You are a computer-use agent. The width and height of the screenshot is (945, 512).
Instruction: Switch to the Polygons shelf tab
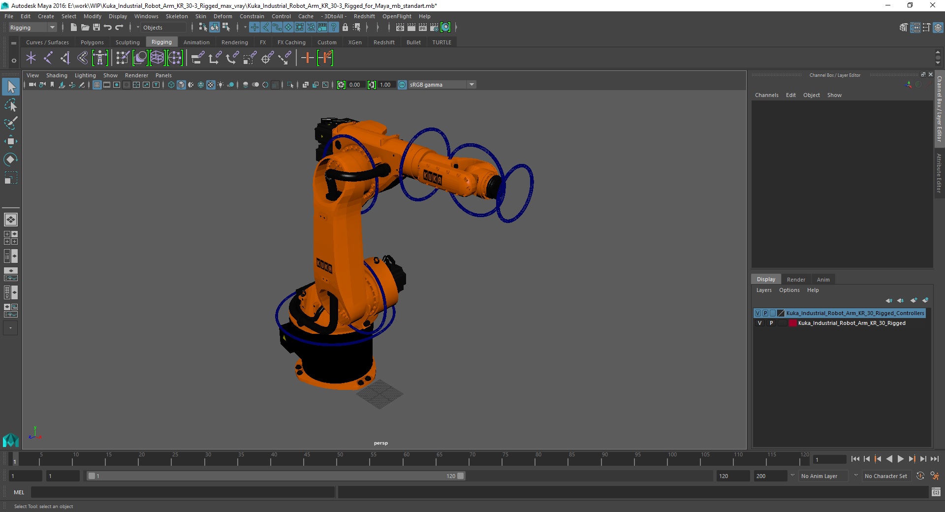92,42
